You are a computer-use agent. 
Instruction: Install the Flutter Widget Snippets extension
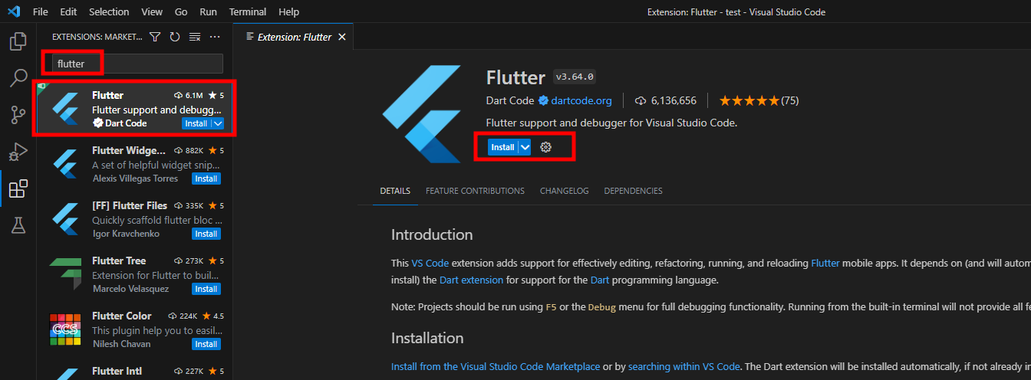point(206,179)
